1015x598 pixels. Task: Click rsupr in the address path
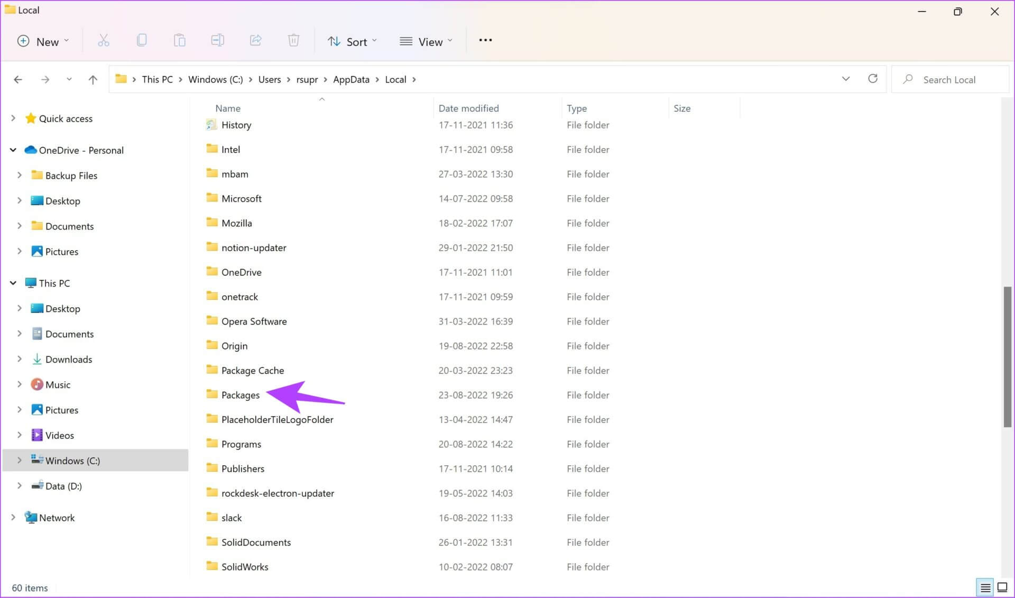(x=307, y=79)
